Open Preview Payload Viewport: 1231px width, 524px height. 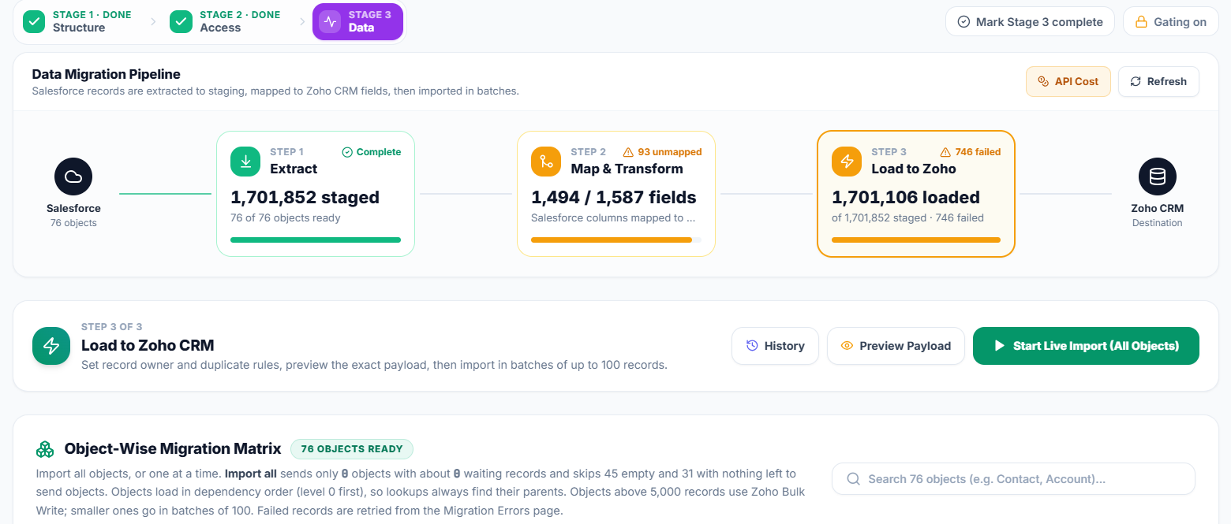pyautogui.click(x=896, y=346)
